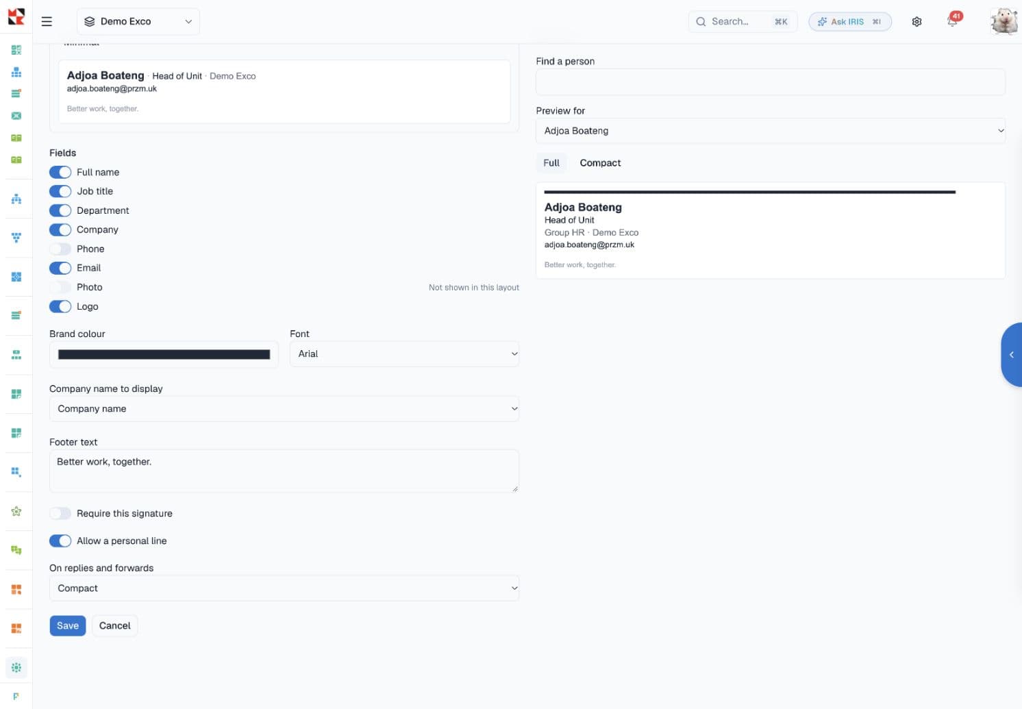The image size is (1022, 709).
Task: Click the red and black app logo
Action: point(16,16)
